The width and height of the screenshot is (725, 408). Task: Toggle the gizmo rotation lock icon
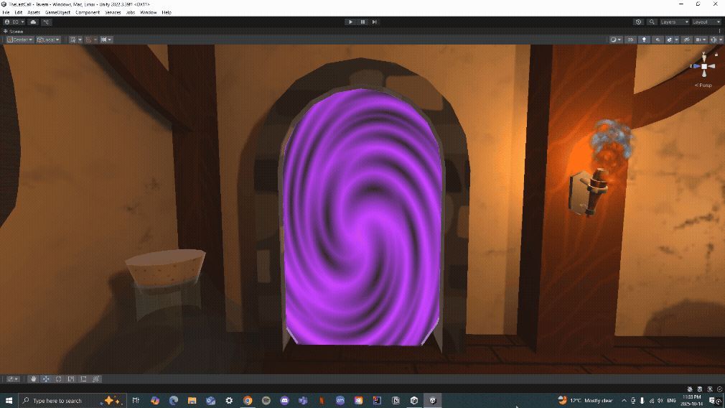[x=716, y=54]
